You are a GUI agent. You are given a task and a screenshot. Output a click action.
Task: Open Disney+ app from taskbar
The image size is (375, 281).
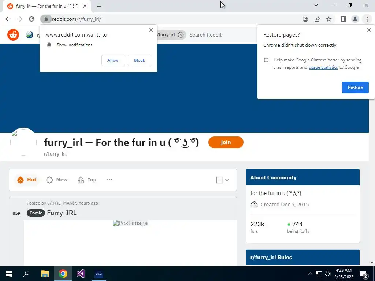click(x=99, y=274)
